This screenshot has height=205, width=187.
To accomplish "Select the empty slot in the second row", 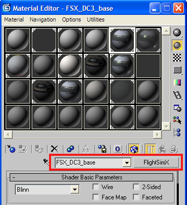I will [148, 66].
